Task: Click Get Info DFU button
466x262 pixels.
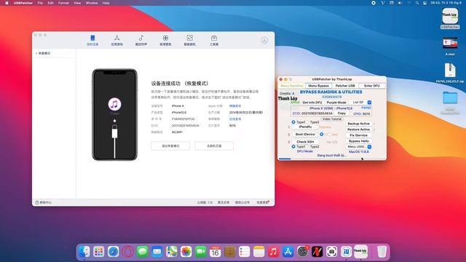Action: click(x=312, y=102)
